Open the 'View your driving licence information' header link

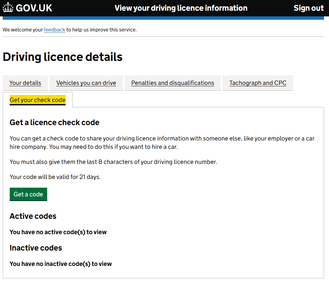[181, 8]
